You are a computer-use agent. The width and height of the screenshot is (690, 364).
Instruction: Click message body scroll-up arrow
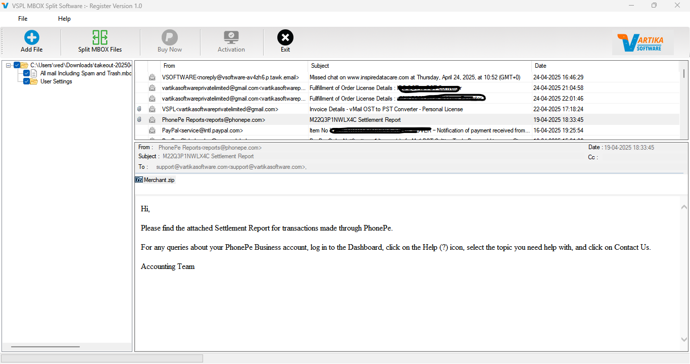(x=684, y=207)
